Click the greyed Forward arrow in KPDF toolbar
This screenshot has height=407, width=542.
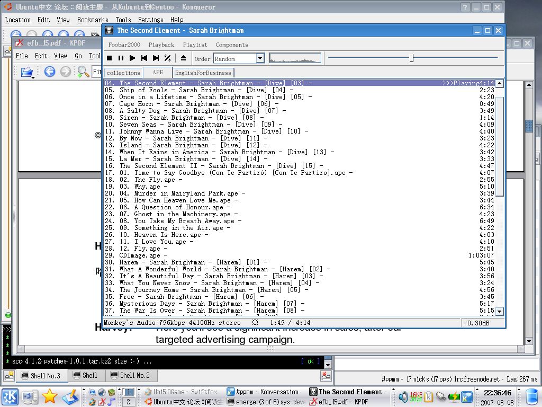pyautogui.click(x=66, y=72)
